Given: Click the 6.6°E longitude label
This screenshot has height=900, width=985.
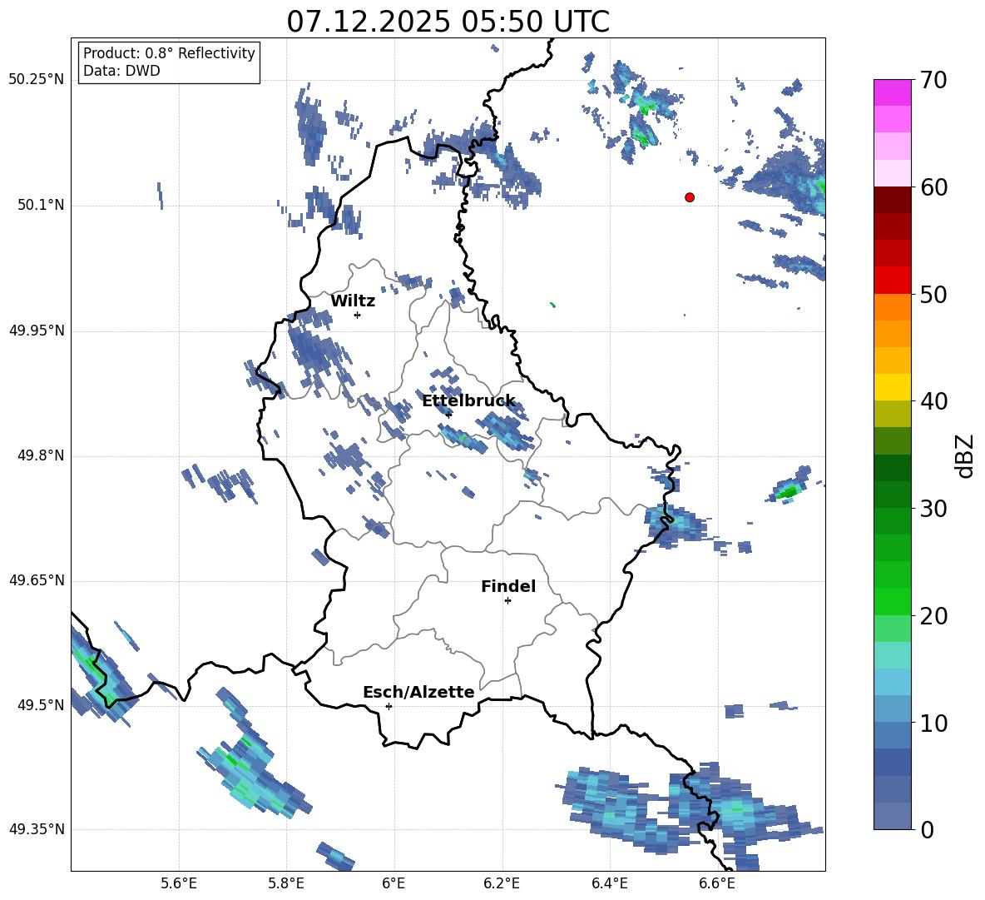Looking at the screenshot, I should [x=717, y=883].
